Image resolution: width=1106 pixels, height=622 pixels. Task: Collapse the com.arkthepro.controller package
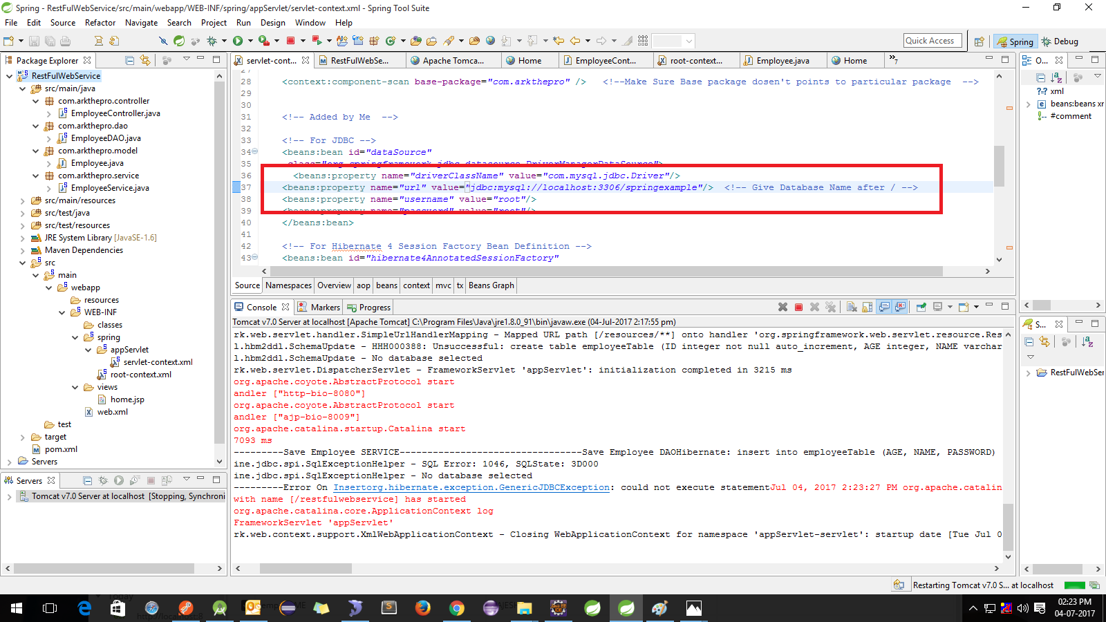click(35, 100)
